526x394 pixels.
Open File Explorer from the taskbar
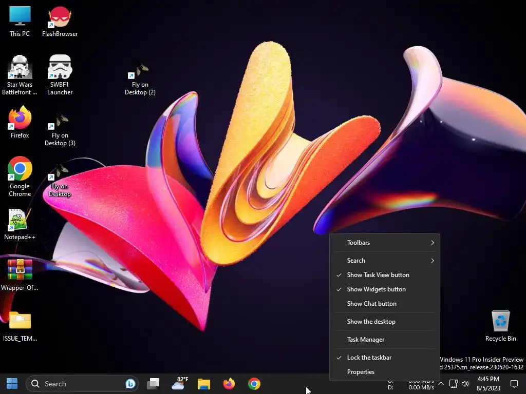tap(203, 384)
